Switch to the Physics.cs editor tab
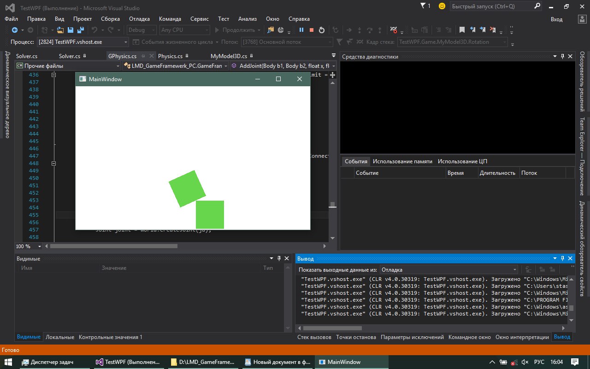590x369 pixels. [x=170, y=56]
